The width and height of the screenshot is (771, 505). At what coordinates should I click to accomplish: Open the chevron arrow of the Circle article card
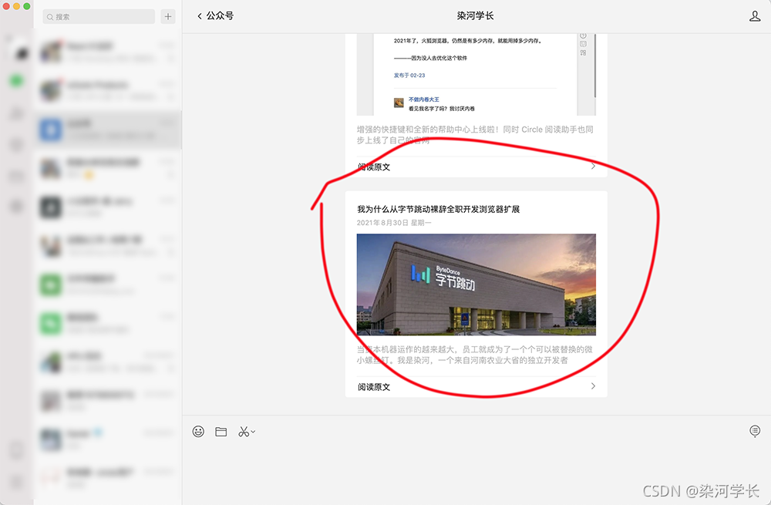[x=593, y=167]
